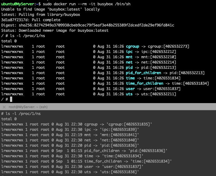Click the cyan 'time' link name in the top pane
Screen dimensions: 216x176
coord(130,78)
